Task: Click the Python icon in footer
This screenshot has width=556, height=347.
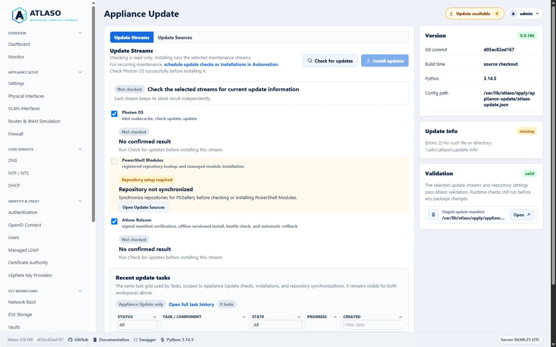Action: click(x=163, y=340)
